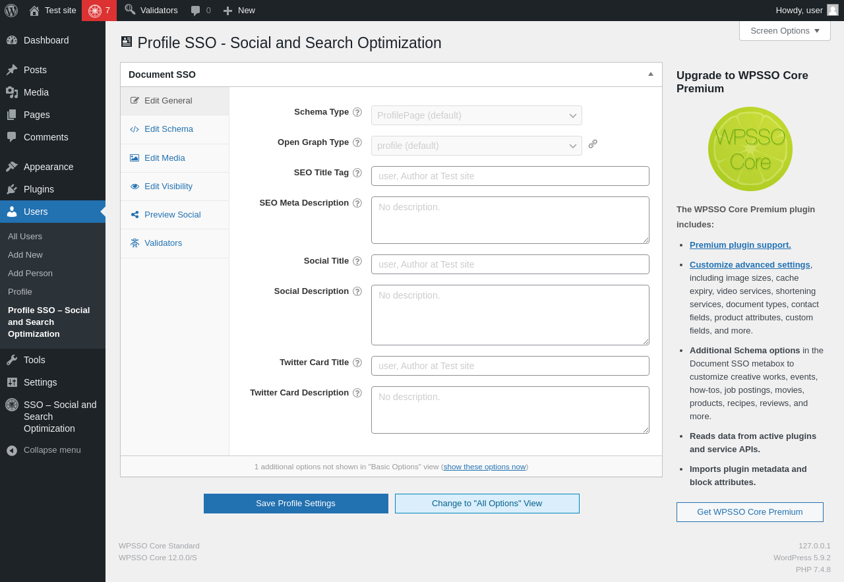The image size is (844, 582).
Task: Focus the Social Title field
Action: coord(510,264)
